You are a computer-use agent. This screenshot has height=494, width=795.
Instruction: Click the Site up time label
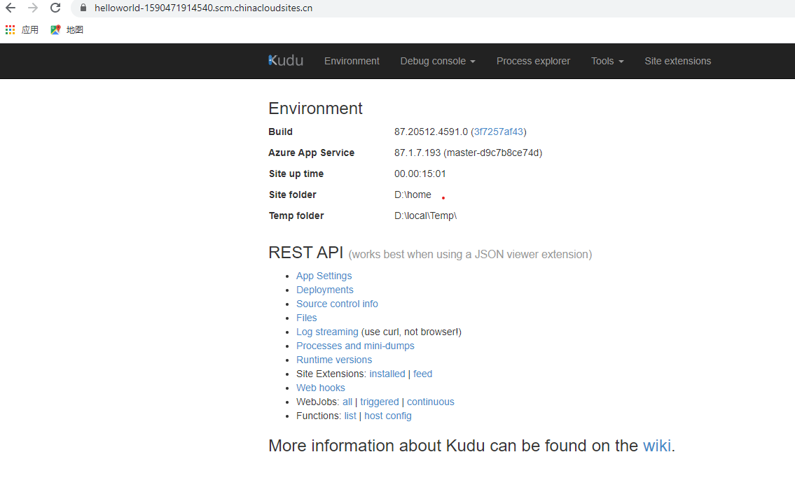296,174
